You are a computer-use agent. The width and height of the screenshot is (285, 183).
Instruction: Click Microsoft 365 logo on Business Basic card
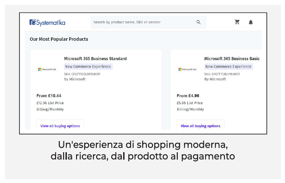coord(187,69)
